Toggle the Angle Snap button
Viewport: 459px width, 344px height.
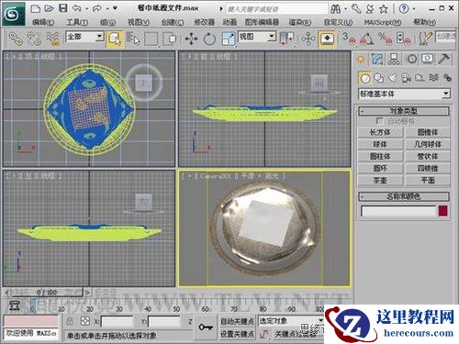[366, 39]
